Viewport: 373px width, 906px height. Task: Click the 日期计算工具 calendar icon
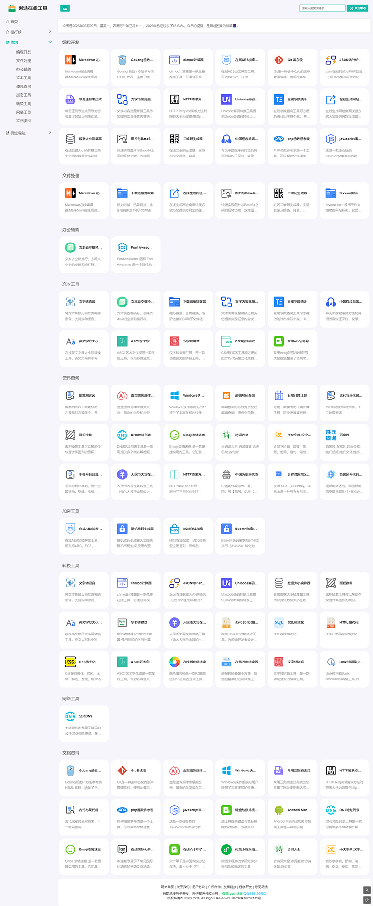[x=279, y=395]
